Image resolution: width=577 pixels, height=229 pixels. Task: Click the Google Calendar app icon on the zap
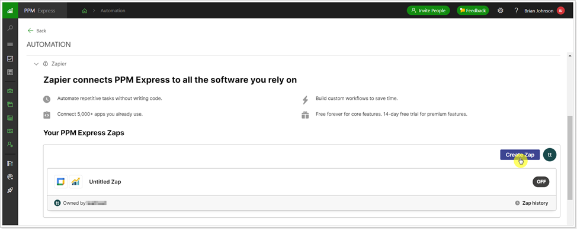(60, 181)
